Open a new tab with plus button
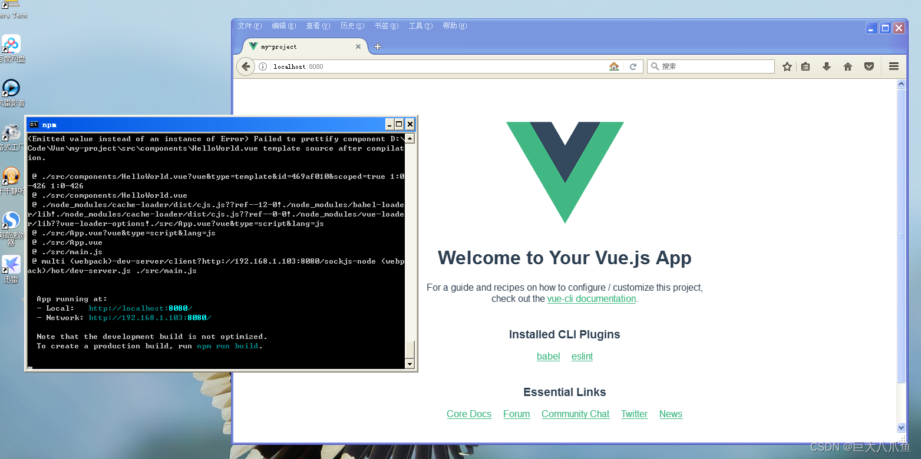Viewport: 921px width, 459px height. (378, 46)
